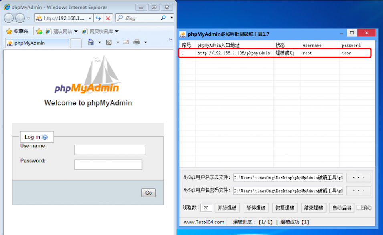Click the RSS feeds icon
Screen dimensions: 383x235
tap(109, 42)
